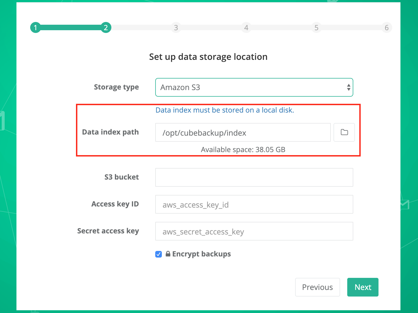
Task: Go to step 1 in the wizard
Action: point(35,27)
